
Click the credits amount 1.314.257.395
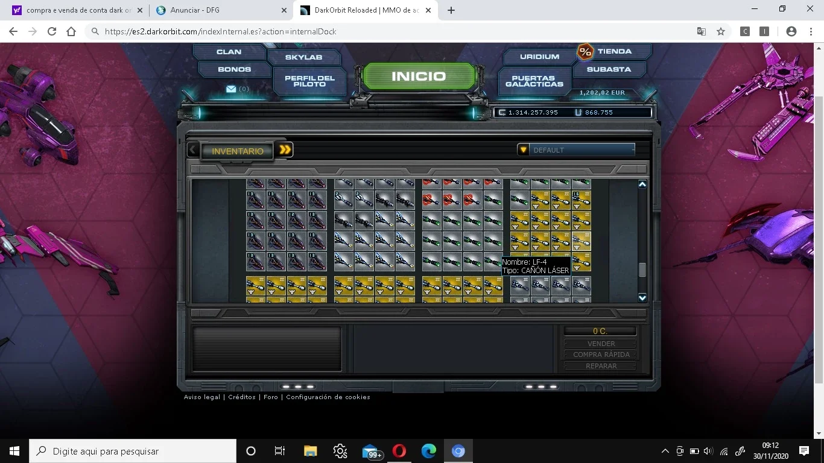click(x=533, y=112)
